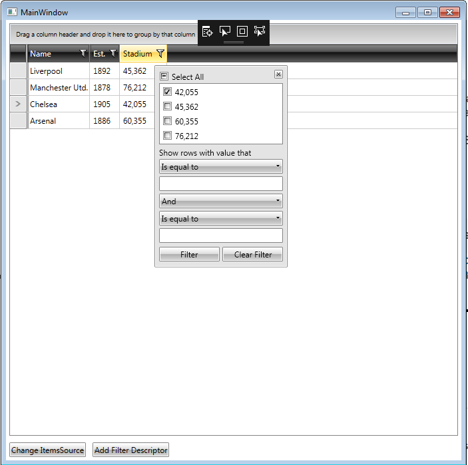Click the row header of the Arsenal row

pos(18,121)
